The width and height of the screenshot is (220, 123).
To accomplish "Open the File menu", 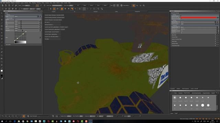I will 1,3.
